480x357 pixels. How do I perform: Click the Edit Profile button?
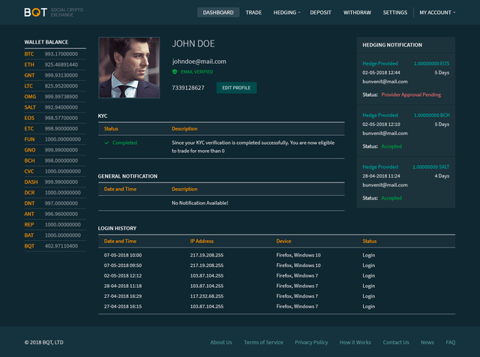point(236,88)
